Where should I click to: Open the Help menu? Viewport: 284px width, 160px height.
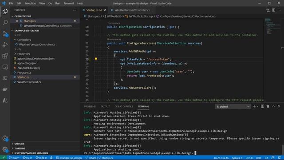pos(80,3)
